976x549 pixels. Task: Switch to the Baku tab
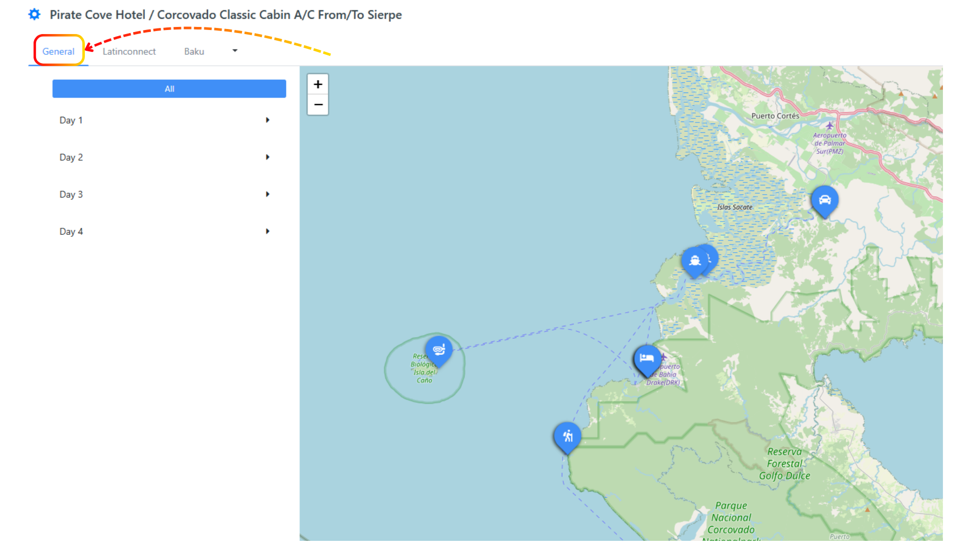[x=194, y=51]
